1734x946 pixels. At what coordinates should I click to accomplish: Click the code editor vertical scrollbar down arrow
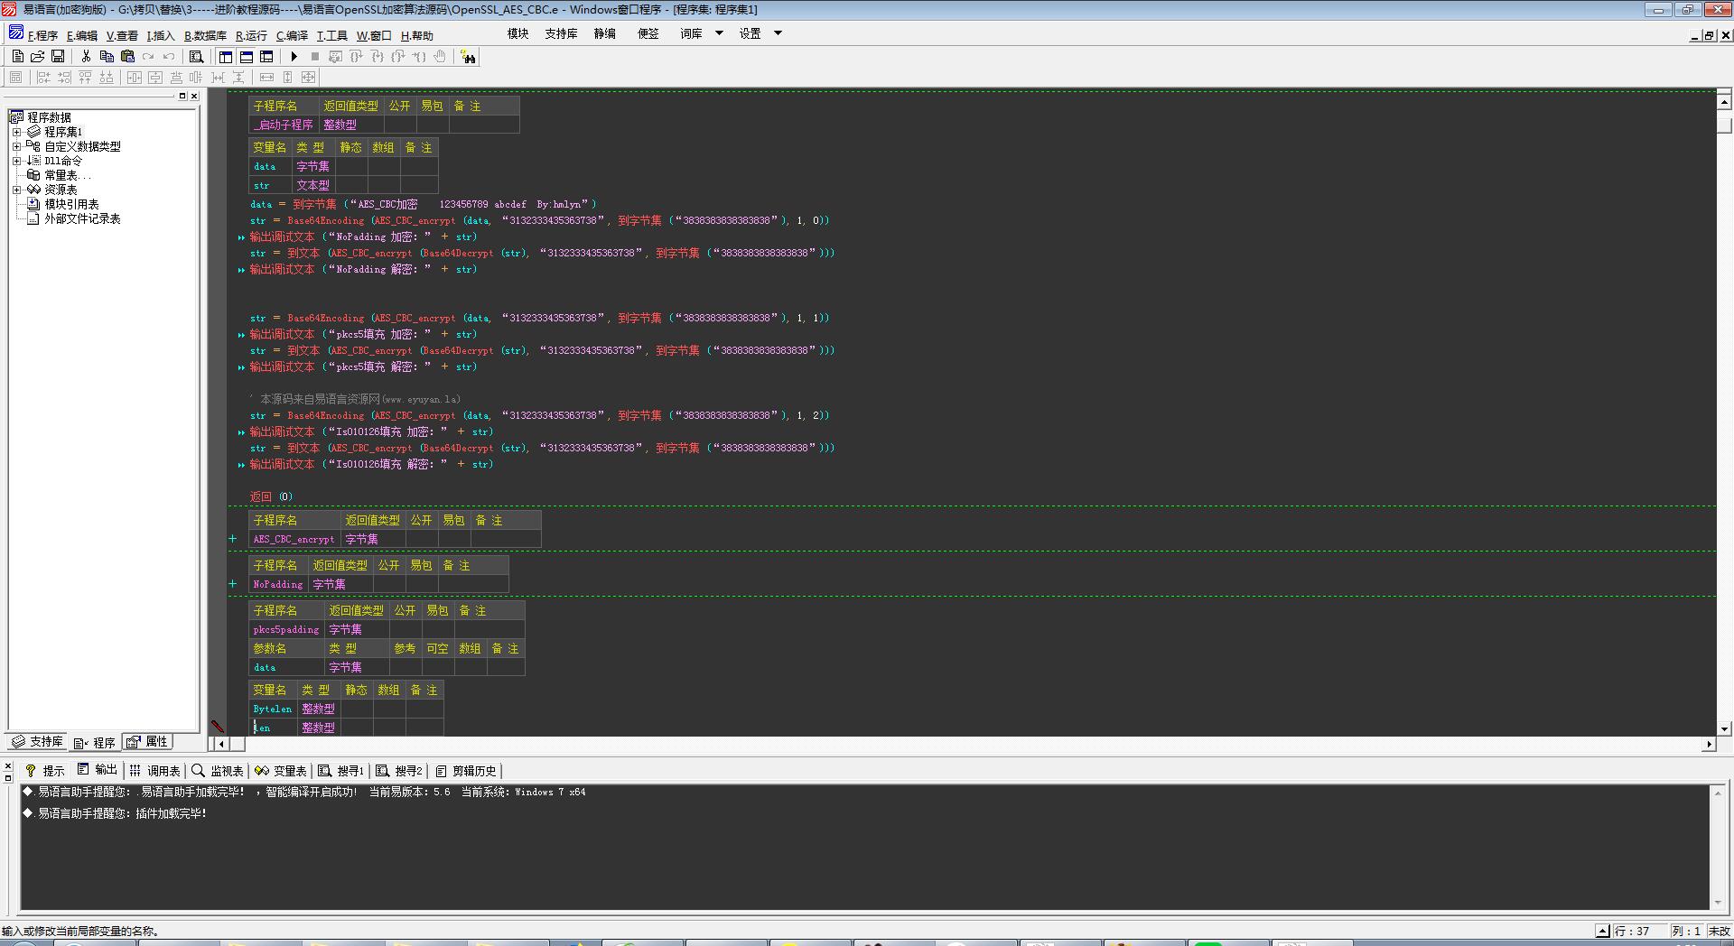pyautogui.click(x=1724, y=728)
